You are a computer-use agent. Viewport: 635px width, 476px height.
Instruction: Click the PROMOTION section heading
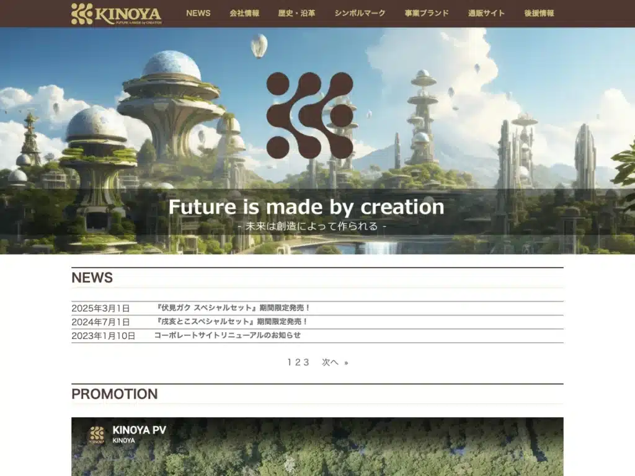[x=115, y=394]
